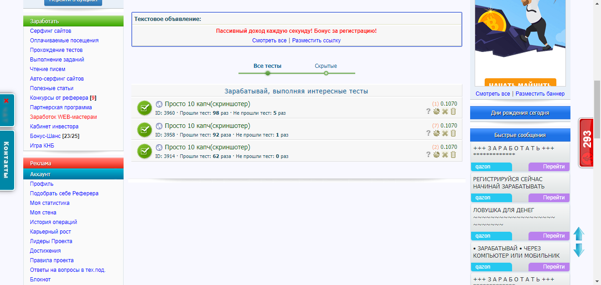
Task: Open Заработок WEB-мастерам link
Action: point(63,117)
